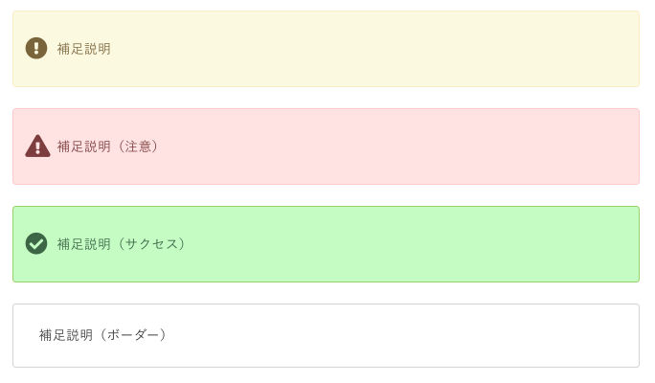Select the 補足説明 text in yellow box
Image resolution: width=655 pixels, height=383 pixels.
[x=84, y=49]
